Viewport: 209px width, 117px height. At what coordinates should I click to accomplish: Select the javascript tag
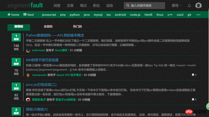click(x=49, y=15)
